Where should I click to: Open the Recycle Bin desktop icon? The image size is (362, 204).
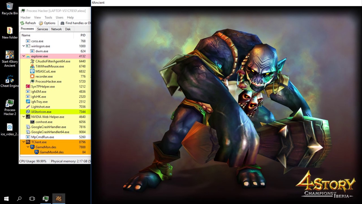point(10,8)
